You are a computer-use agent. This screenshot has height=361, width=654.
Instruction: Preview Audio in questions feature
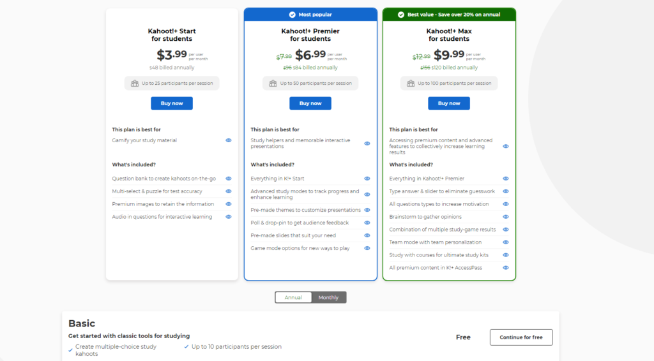click(229, 217)
